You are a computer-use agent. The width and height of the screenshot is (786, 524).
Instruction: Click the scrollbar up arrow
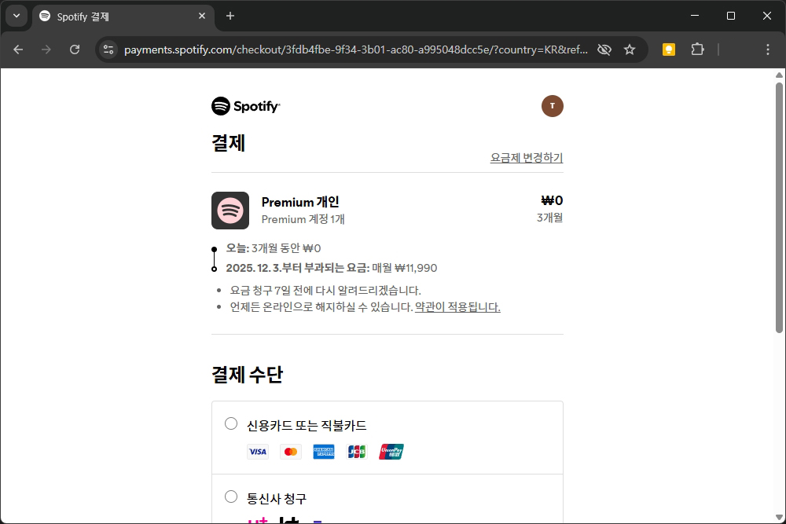click(x=779, y=75)
